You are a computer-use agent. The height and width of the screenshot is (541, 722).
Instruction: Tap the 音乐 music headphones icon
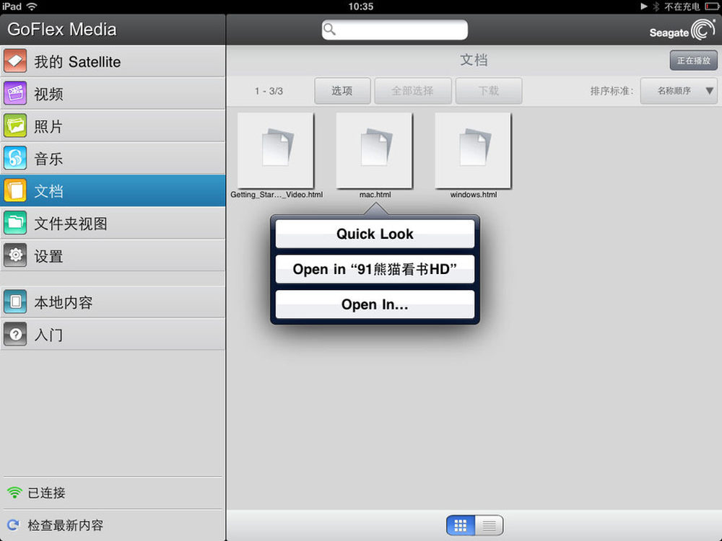pyautogui.click(x=15, y=159)
